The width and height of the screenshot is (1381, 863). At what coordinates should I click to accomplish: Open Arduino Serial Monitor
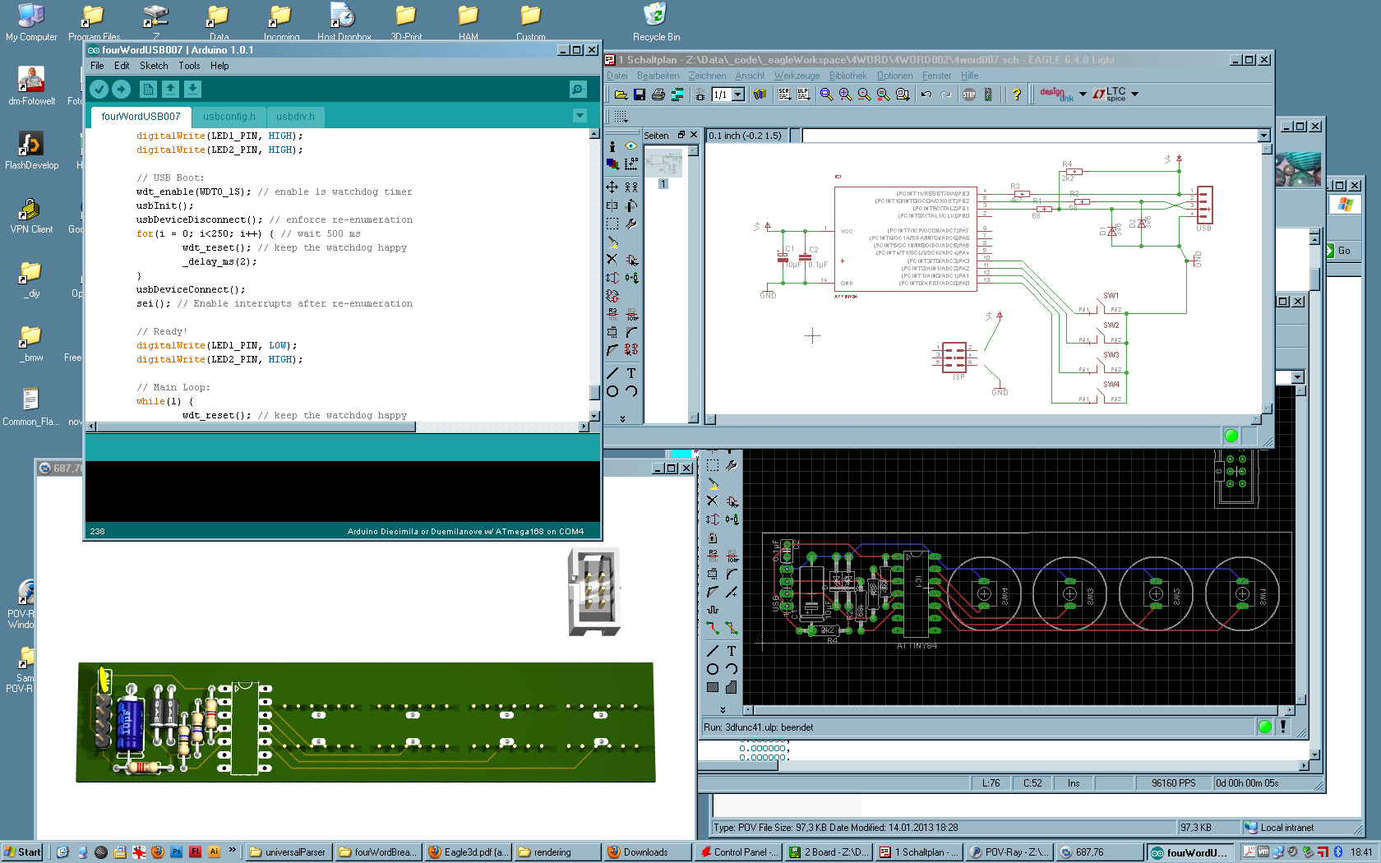pos(578,89)
